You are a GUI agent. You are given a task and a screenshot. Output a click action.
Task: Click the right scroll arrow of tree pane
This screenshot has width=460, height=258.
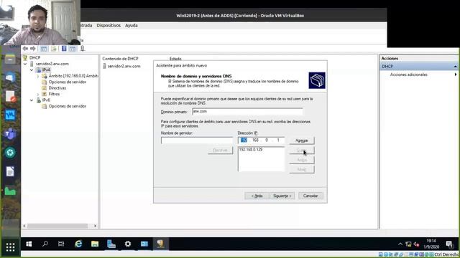[95, 226]
